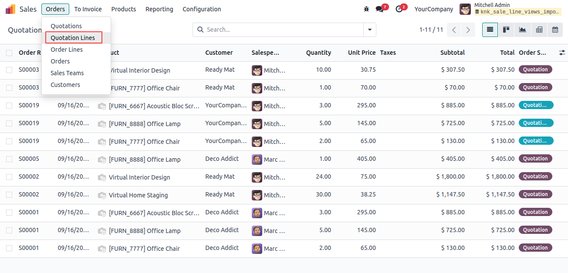Switch to kanban view
Image resolution: width=568 pixels, height=273 pixels.
(506, 30)
